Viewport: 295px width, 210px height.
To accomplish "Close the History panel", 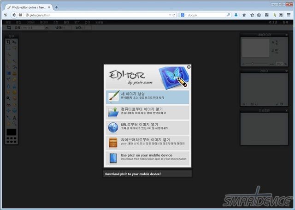I will pos(286,111).
